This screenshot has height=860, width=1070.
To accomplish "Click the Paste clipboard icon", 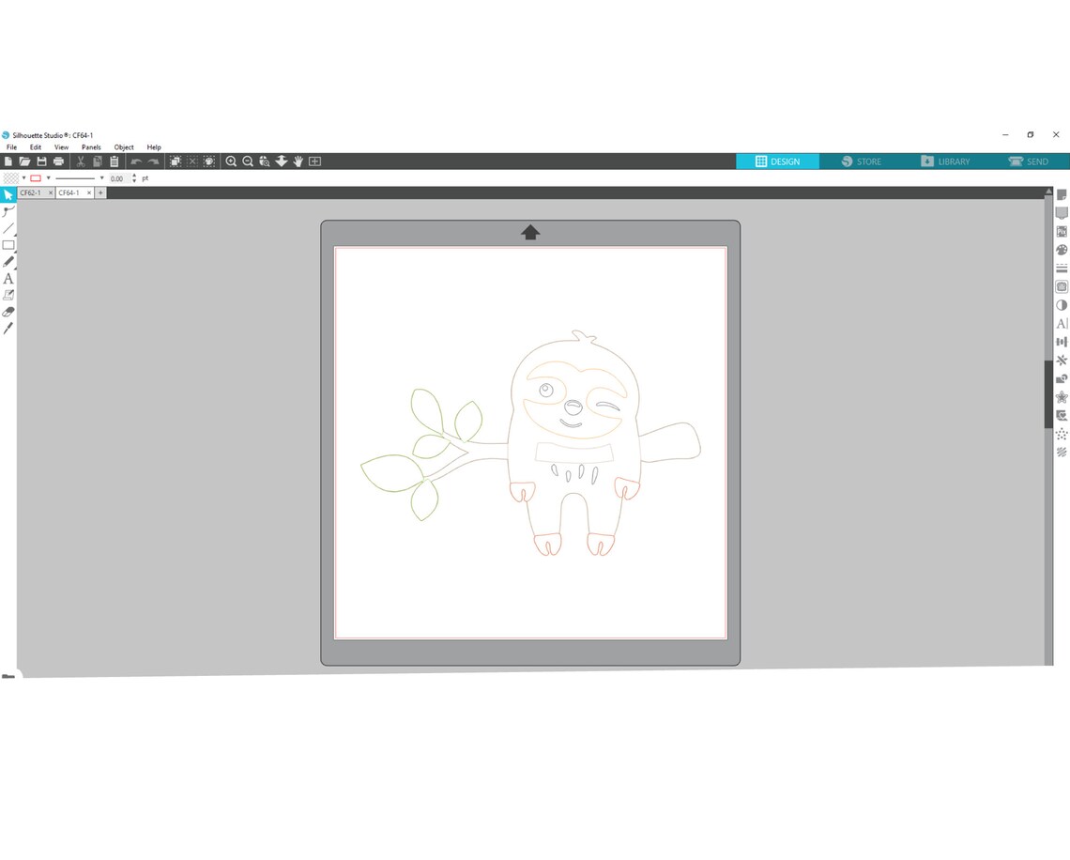I will 114,161.
